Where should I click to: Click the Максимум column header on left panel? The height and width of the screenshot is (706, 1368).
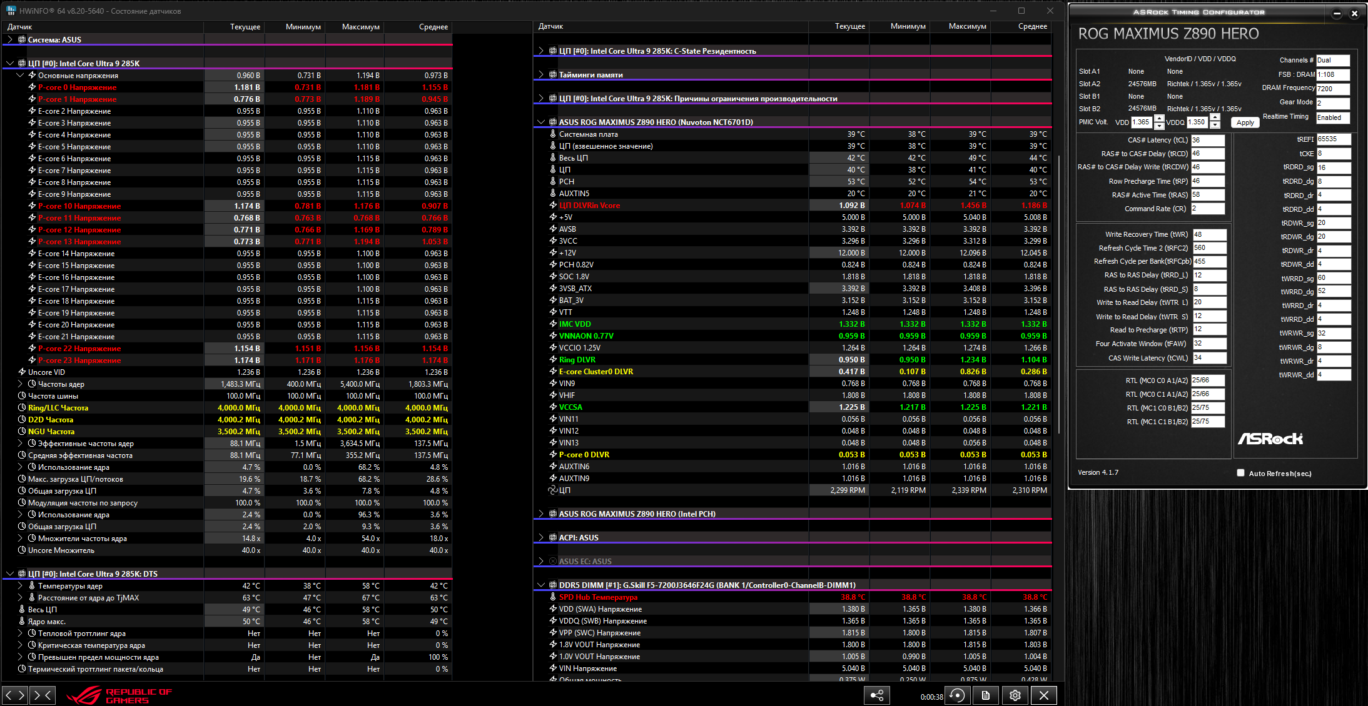360,27
